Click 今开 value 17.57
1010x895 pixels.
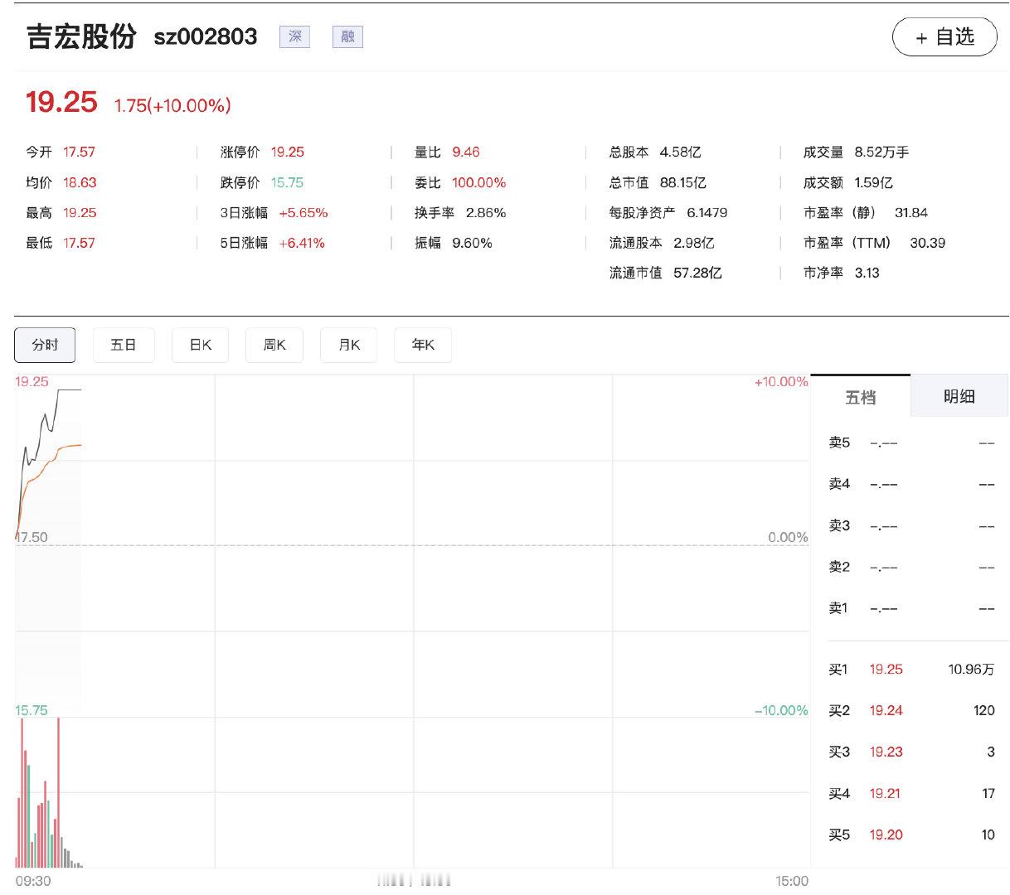pyautogui.click(x=79, y=152)
